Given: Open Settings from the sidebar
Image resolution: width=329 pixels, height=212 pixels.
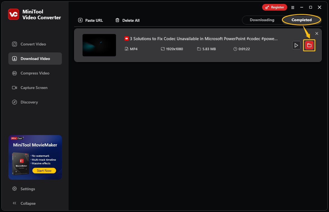Looking at the screenshot, I should click(x=24, y=189).
